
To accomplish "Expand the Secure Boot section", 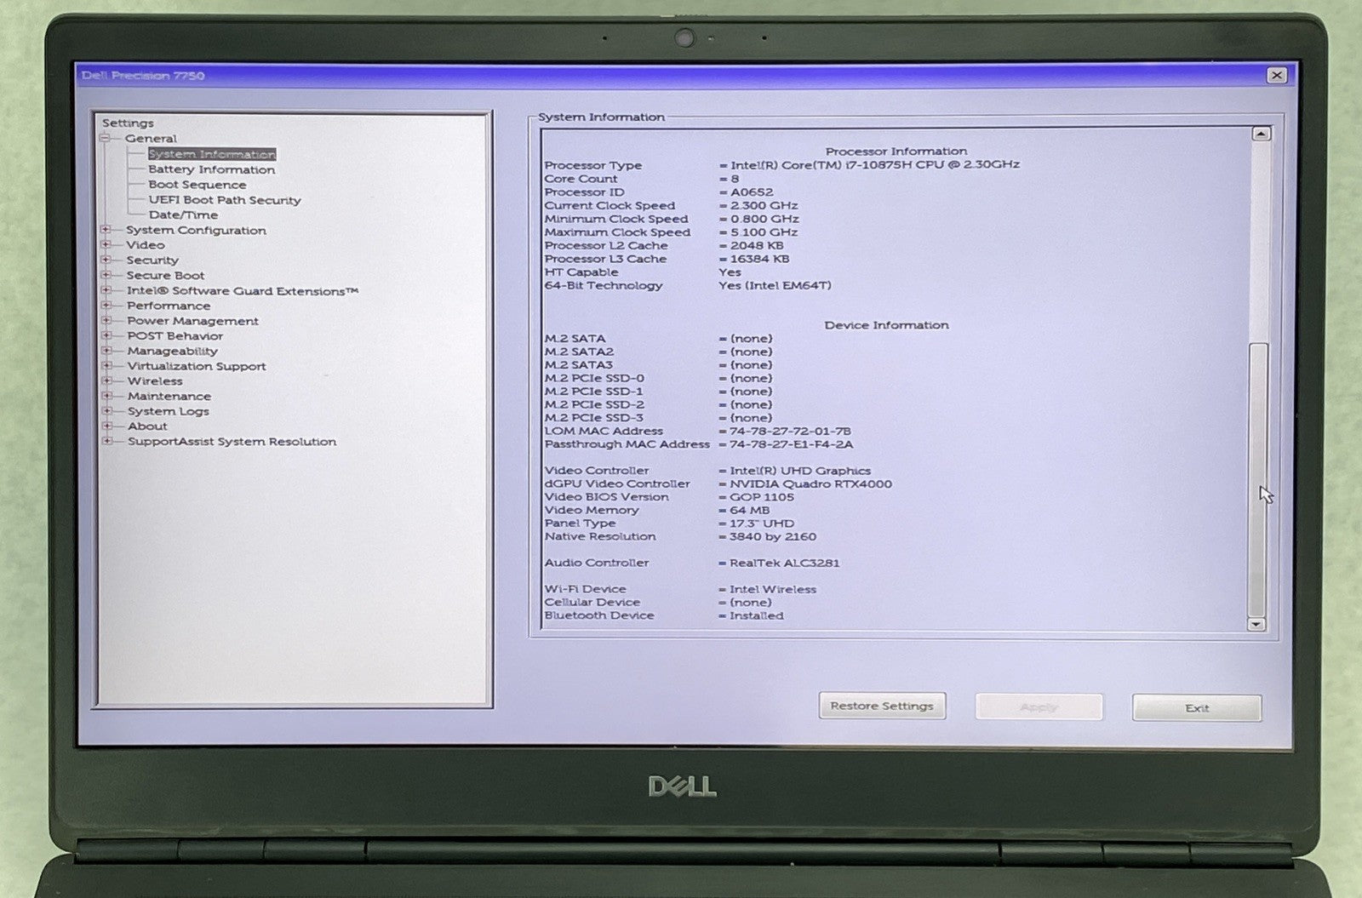I will point(106,275).
